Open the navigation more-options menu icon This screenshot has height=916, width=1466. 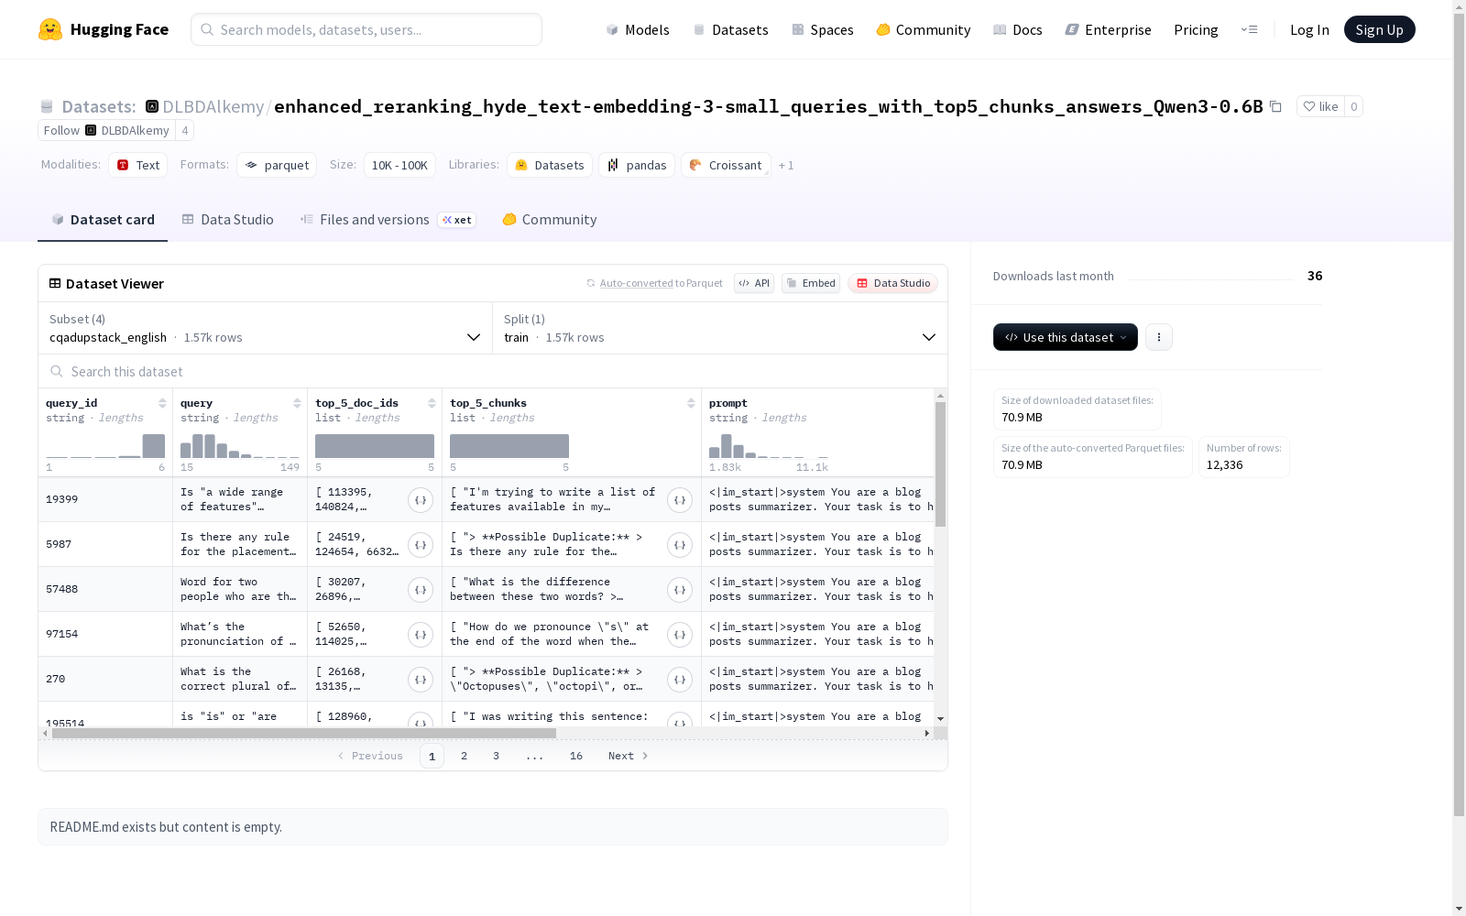(x=1249, y=29)
